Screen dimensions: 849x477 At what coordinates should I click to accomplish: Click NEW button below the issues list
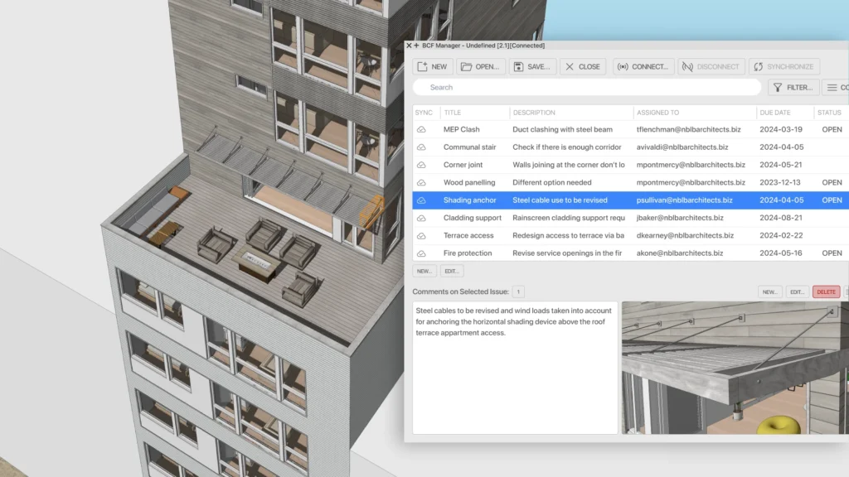424,271
